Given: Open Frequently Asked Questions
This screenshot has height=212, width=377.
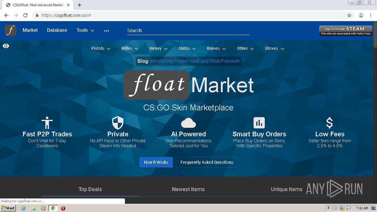Looking at the screenshot, I should 207,162.
